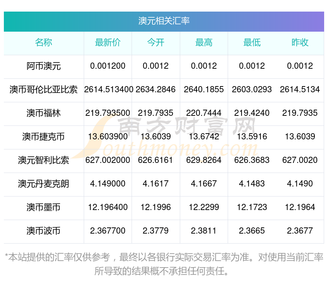
Task: Click low value 13.5916
Action: tap(252, 137)
